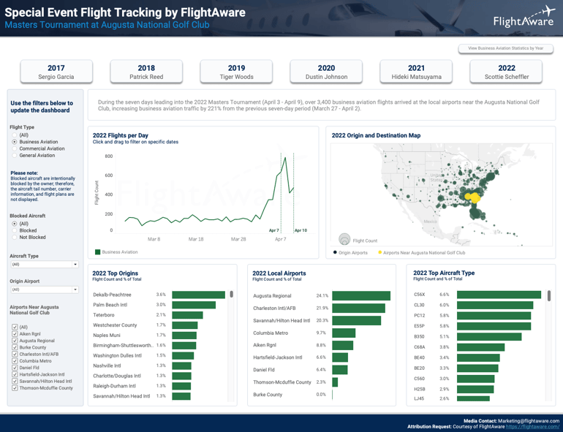This screenshot has width=563, height=432.
Task: Select Commercial Aviation flight type
Action: tap(15, 148)
